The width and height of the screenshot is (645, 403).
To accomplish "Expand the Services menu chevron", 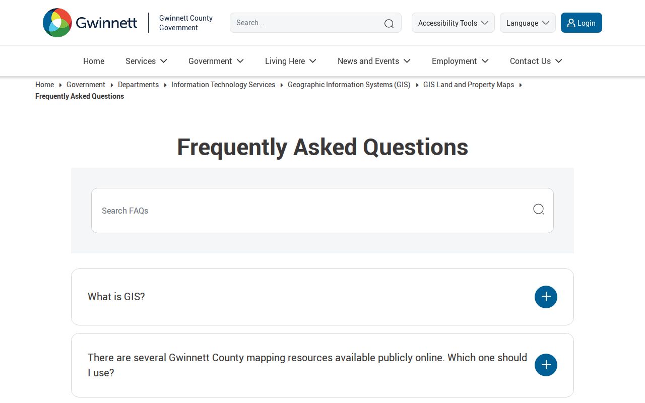I will (164, 61).
